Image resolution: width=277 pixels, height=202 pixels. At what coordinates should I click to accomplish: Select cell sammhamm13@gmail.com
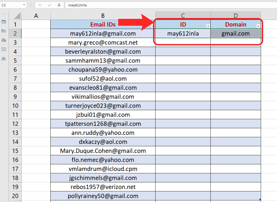pos(103,61)
